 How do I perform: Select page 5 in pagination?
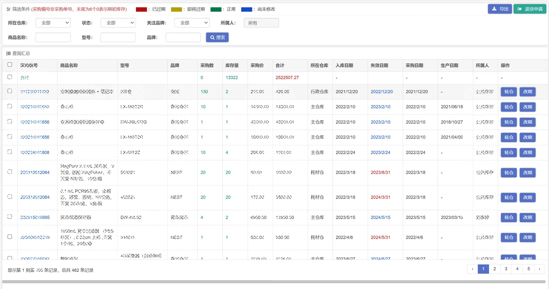click(x=528, y=269)
